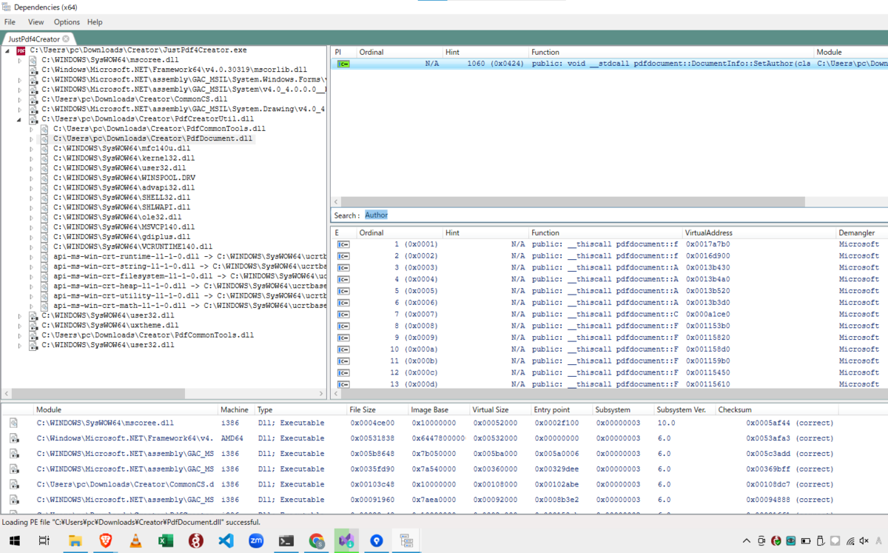Open the File menu
888x553 pixels.
10,22
